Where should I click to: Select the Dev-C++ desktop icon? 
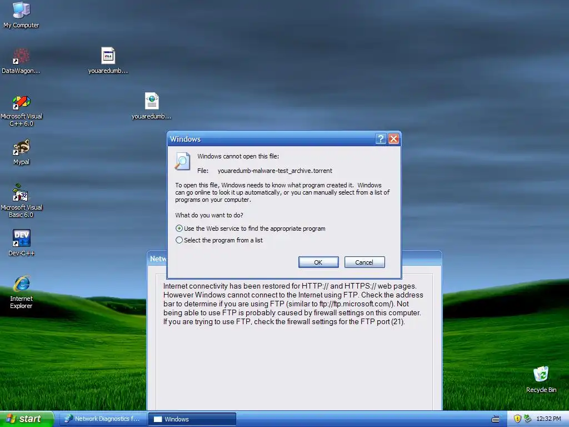pos(21,242)
